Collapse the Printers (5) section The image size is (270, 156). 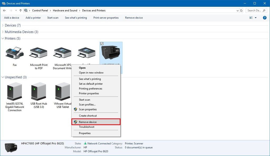(3, 38)
